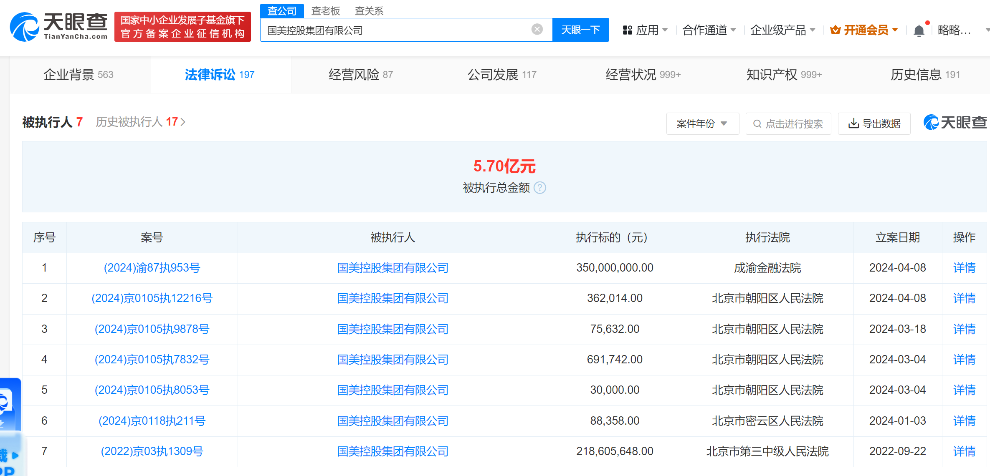Click the 2022-09-22 filing date cell
The height and width of the screenshot is (476, 990).
[898, 451]
